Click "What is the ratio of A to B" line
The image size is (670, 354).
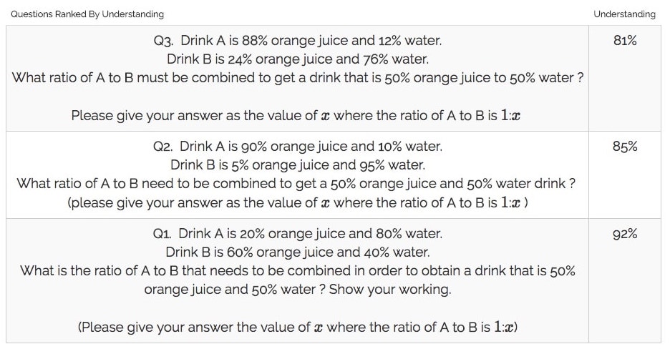pyautogui.click(x=298, y=271)
